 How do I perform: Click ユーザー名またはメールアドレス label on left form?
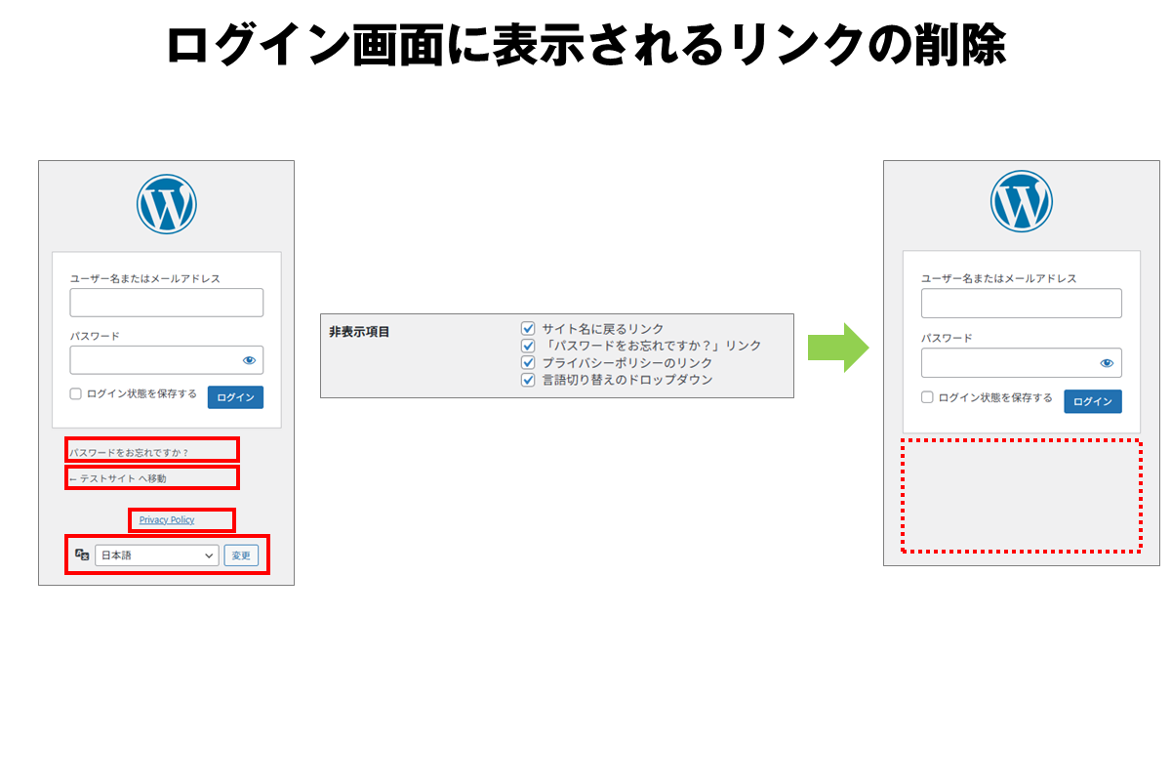[x=145, y=278]
